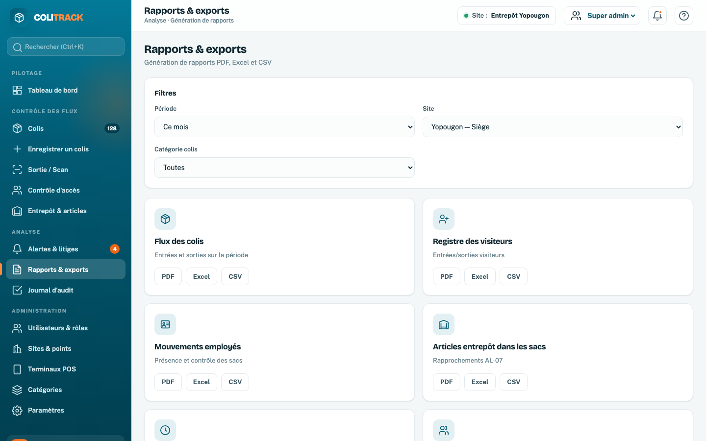Open Sortie / Scan page
706x441 pixels.
pos(66,170)
